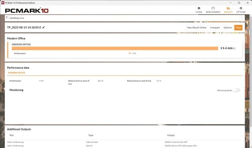Select the MODERN OFFICE performance data tab
The image size is (252, 148).
coord(17,73)
